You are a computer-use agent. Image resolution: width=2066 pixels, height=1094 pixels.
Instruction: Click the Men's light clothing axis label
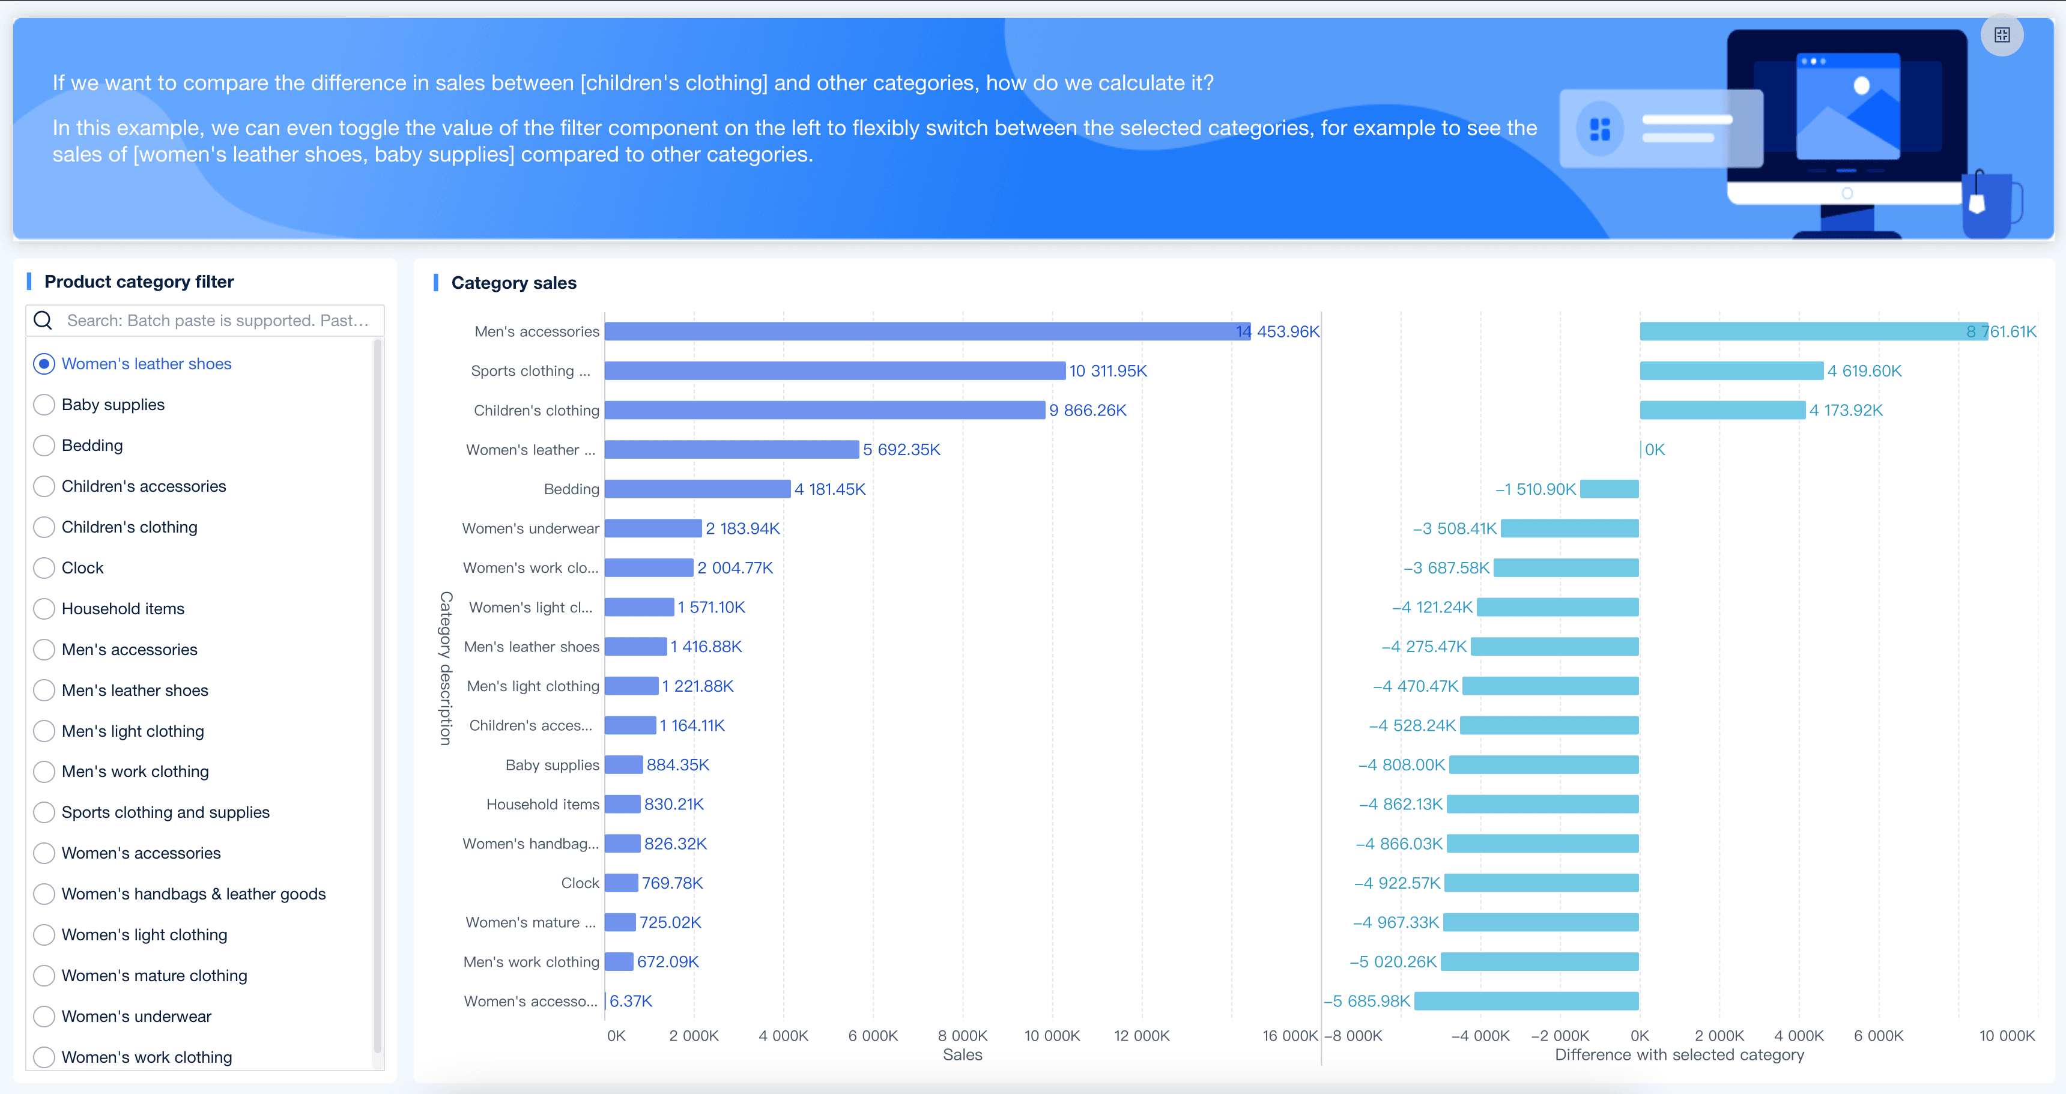pyautogui.click(x=533, y=686)
